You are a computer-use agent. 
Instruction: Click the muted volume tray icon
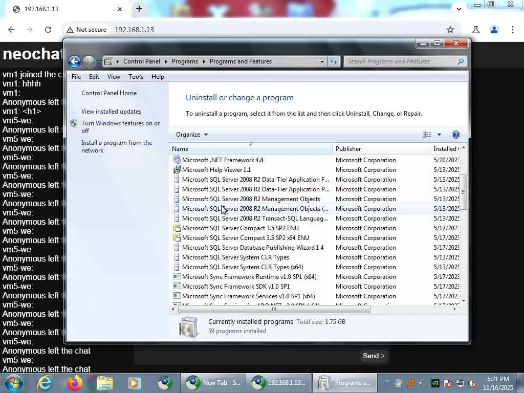click(472, 383)
